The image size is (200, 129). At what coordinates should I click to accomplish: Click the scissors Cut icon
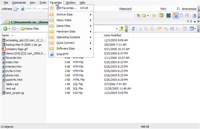[140, 28]
